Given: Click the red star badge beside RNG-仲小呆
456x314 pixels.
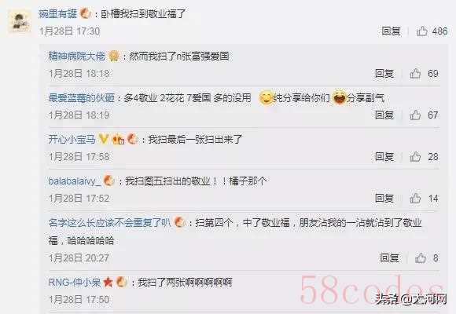Looking at the screenshot, I should pyautogui.click(x=108, y=282).
